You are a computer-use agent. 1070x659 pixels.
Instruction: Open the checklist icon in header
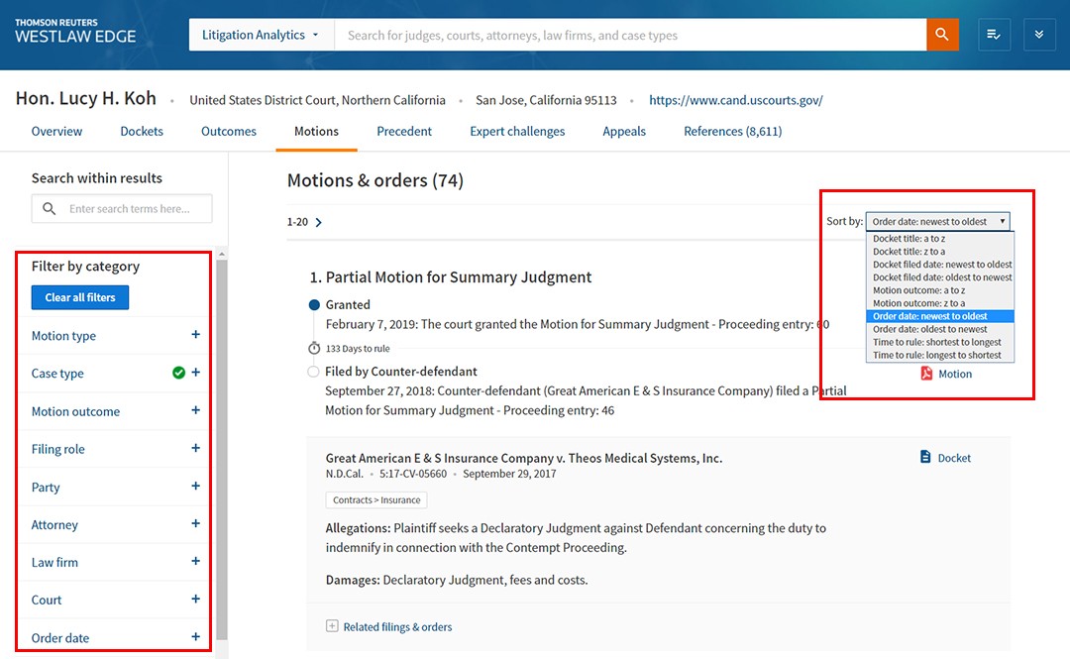tap(994, 35)
